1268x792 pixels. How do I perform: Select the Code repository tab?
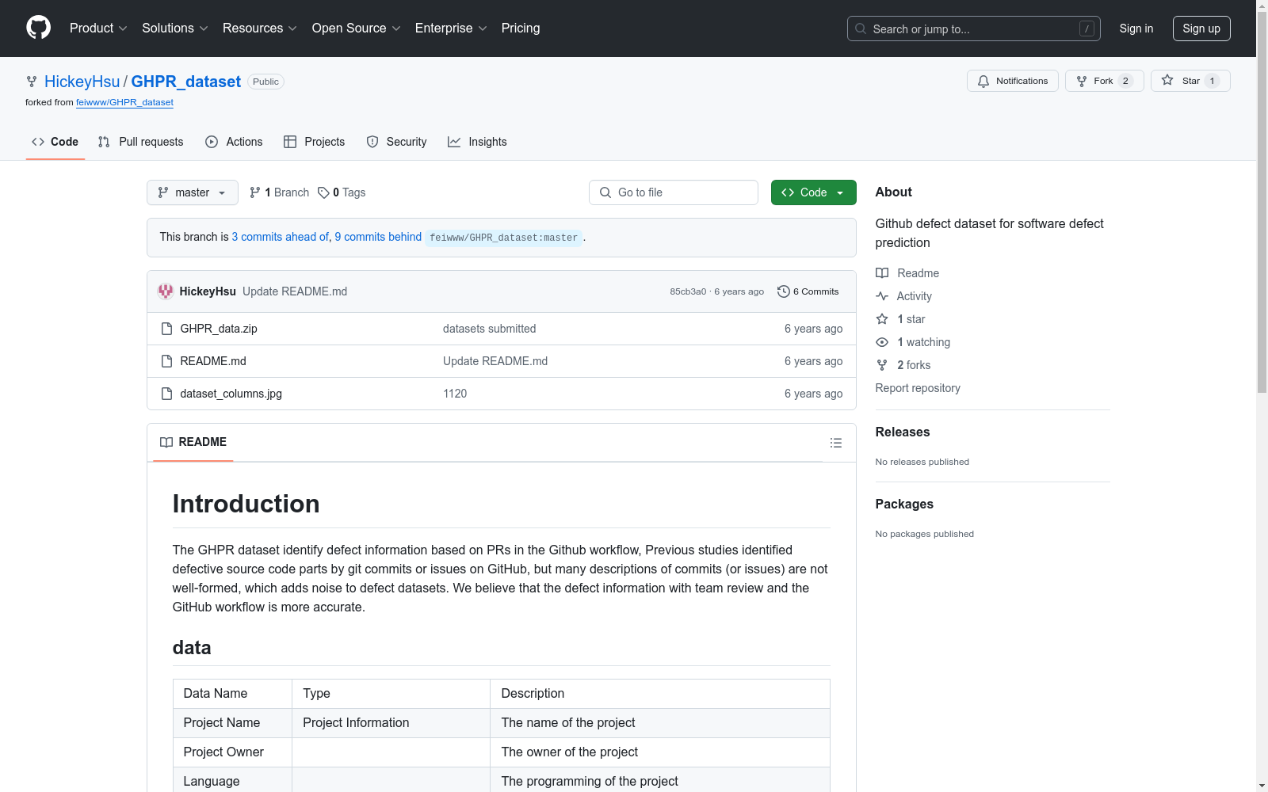pyautogui.click(x=55, y=142)
